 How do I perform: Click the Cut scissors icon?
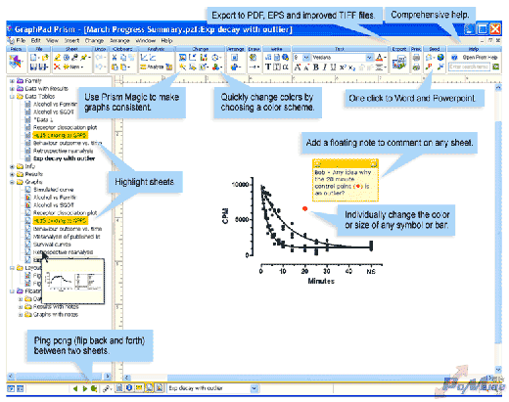pyautogui.click(x=115, y=58)
